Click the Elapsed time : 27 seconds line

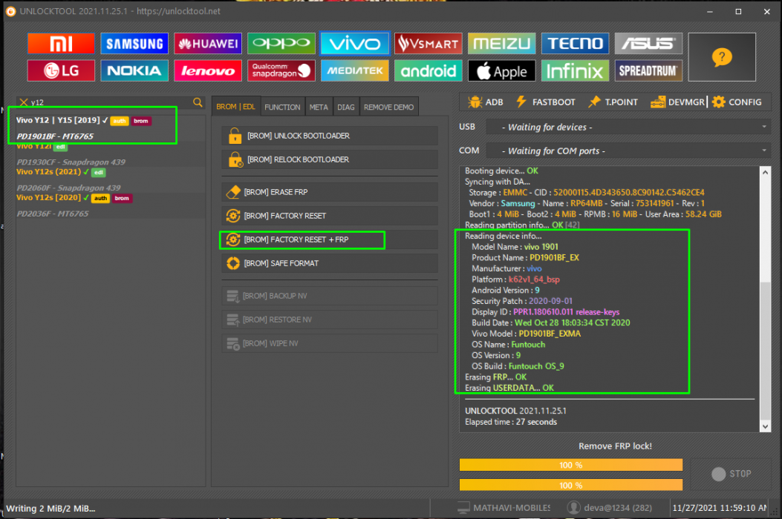(x=511, y=422)
